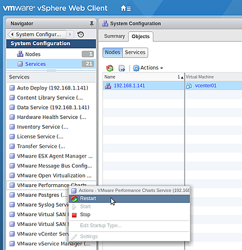242x250 pixels.
Task: Go back via System Configur... breadcrumb
Action: point(37,34)
